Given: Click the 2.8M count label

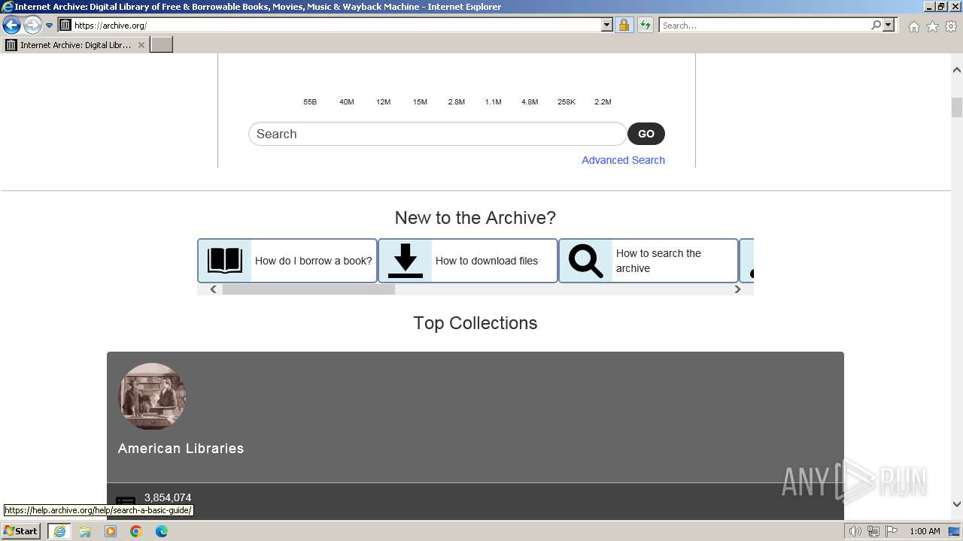Looking at the screenshot, I should (x=457, y=102).
